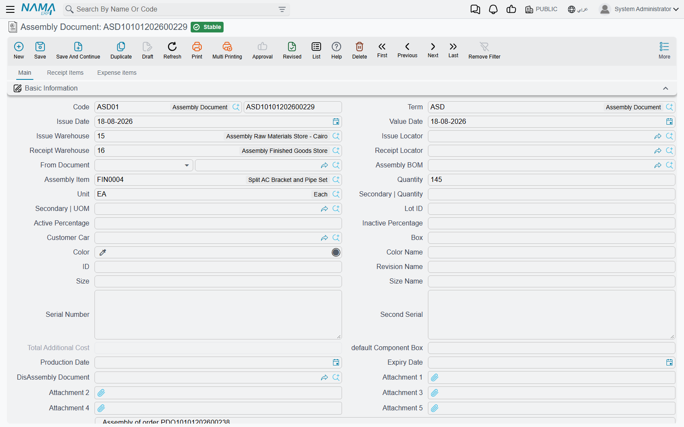Click the Draft toolbar icon
This screenshot has height=427, width=684.
[x=147, y=50]
